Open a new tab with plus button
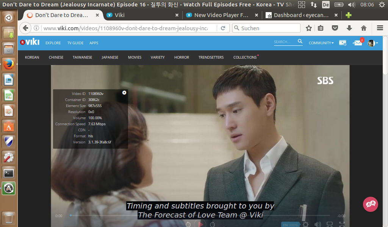Image resolution: width=388 pixels, height=227 pixels. tap(349, 15)
